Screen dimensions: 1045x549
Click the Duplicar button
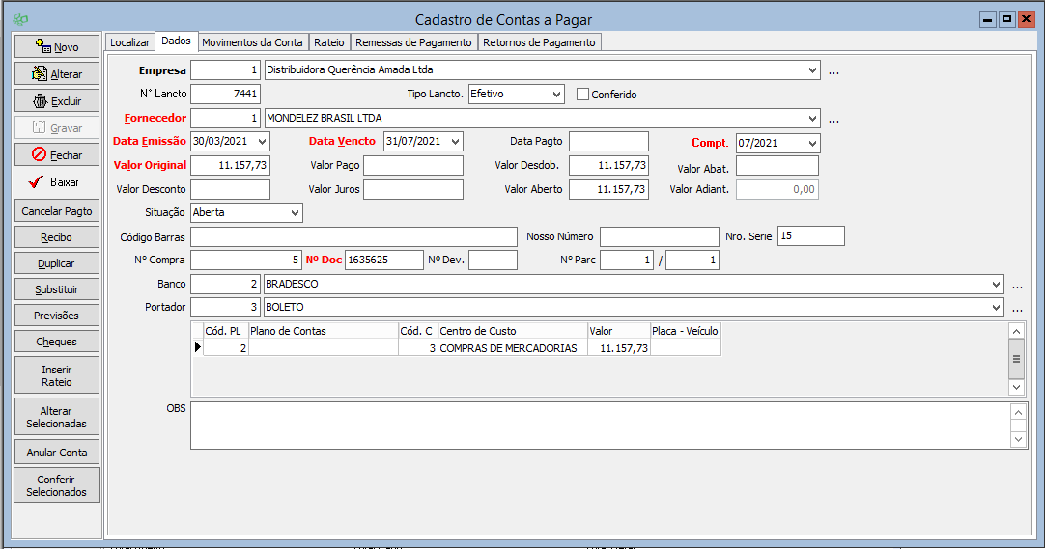pyautogui.click(x=57, y=263)
